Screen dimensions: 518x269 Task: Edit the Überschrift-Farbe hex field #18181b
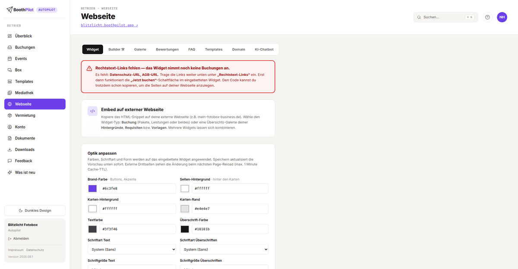[230, 229]
